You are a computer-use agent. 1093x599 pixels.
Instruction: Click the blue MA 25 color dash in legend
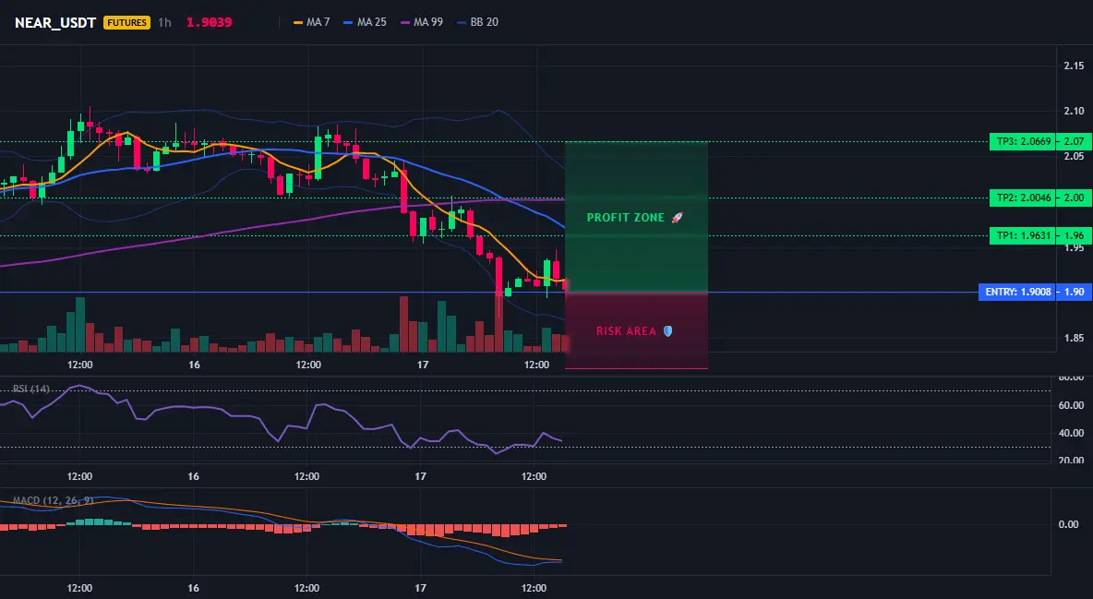(x=349, y=22)
